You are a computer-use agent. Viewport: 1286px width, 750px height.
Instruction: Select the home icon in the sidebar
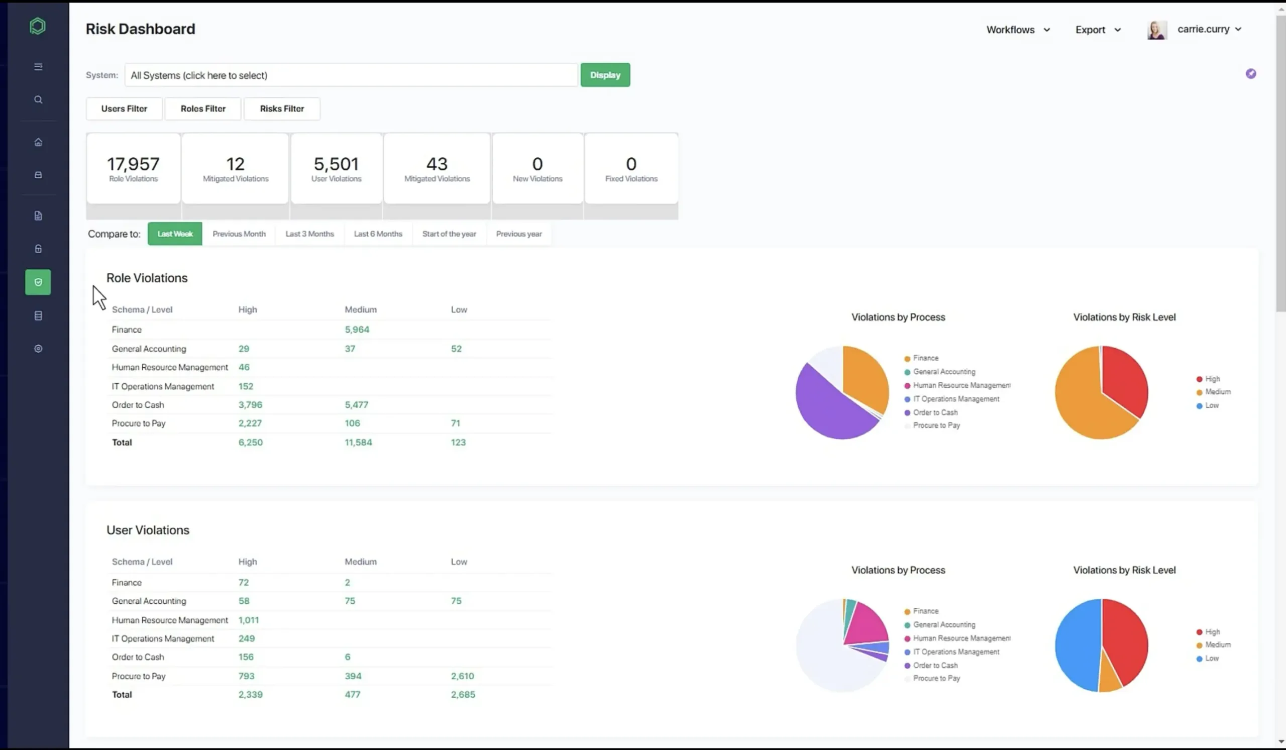[38, 142]
